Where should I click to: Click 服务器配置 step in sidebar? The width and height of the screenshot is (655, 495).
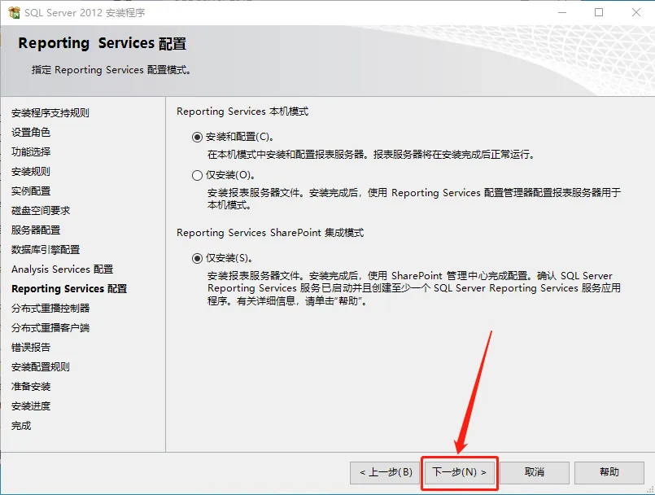point(36,230)
